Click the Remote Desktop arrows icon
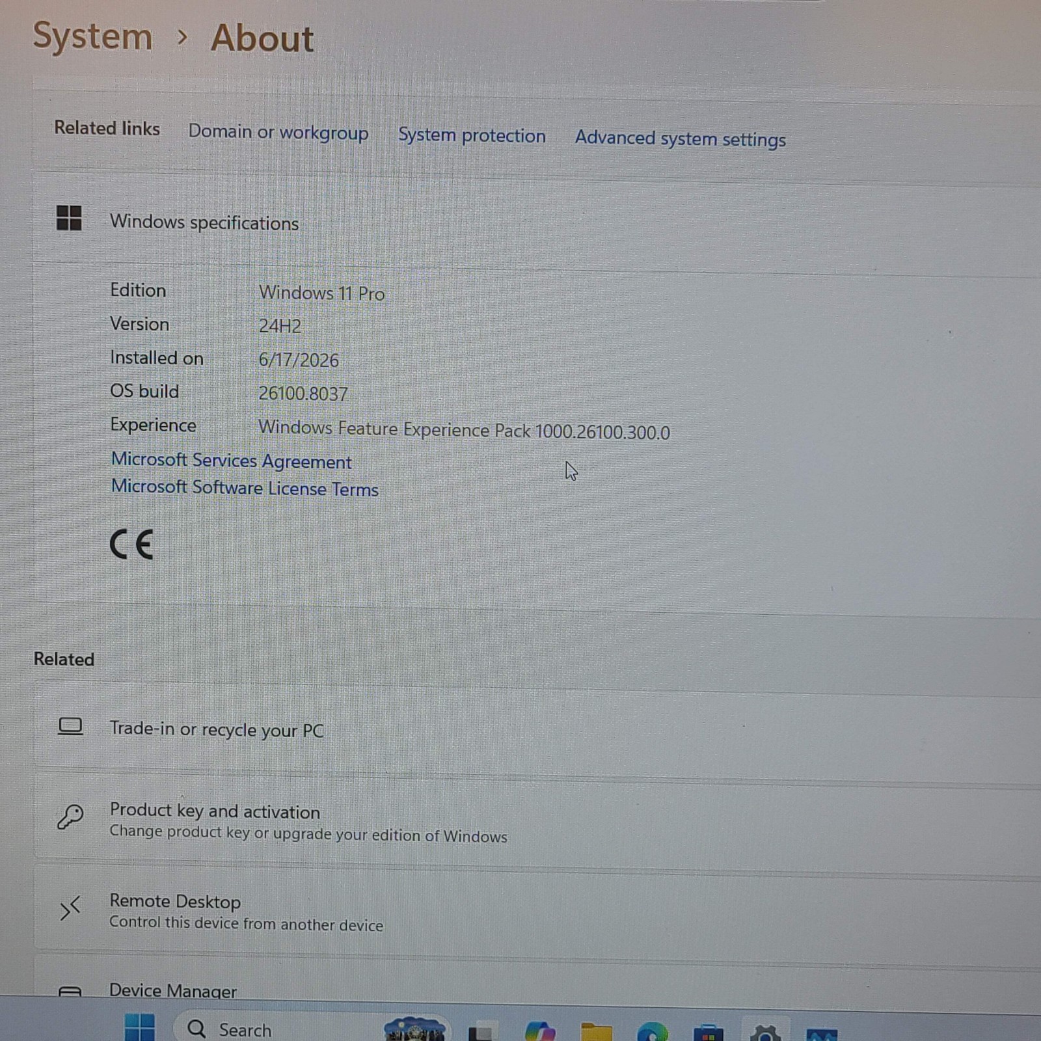 tap(70, 908)
